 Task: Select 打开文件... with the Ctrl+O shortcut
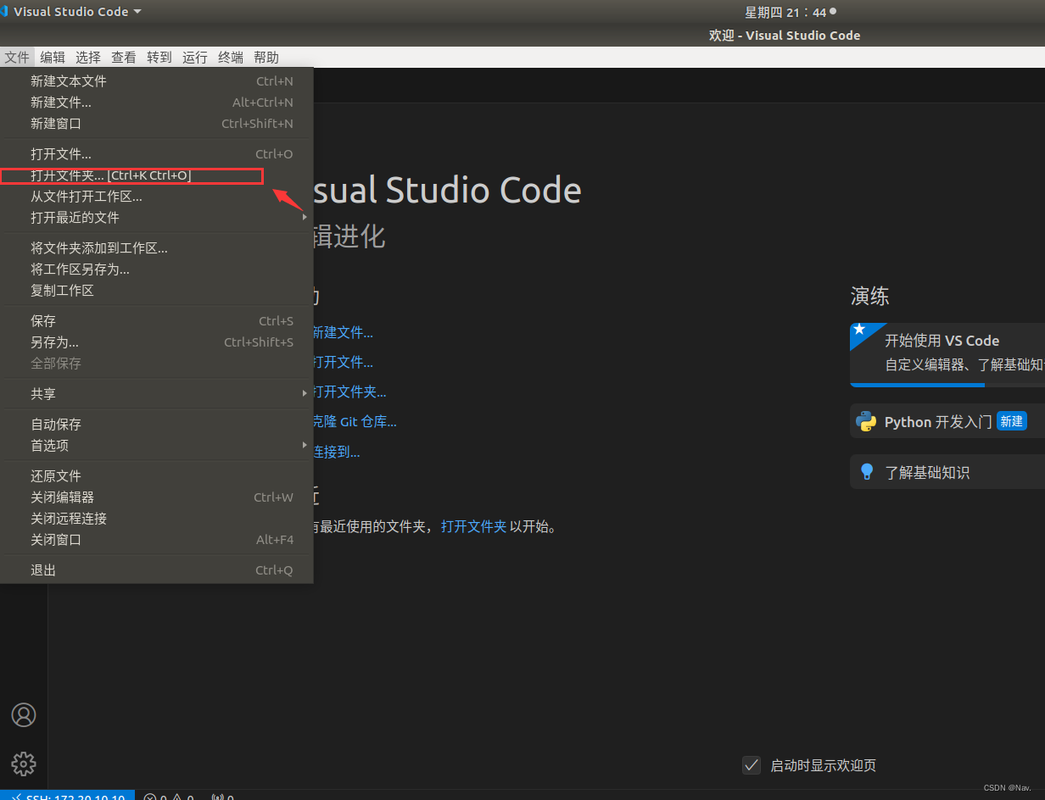[157, 154]
